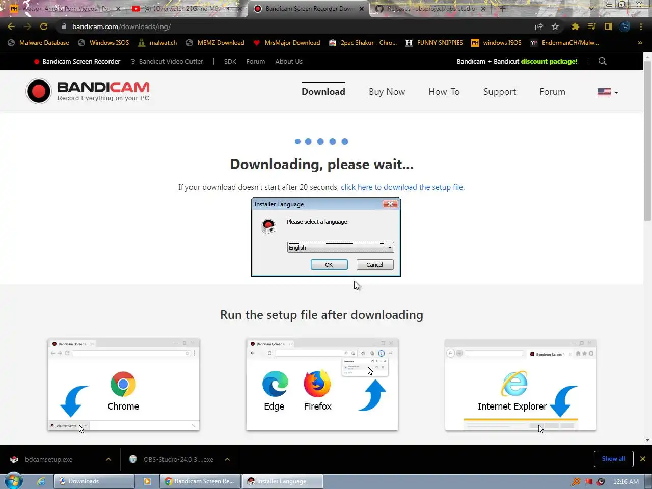
Task: Click Chrome icon in setup instructions
Action: 123,384
